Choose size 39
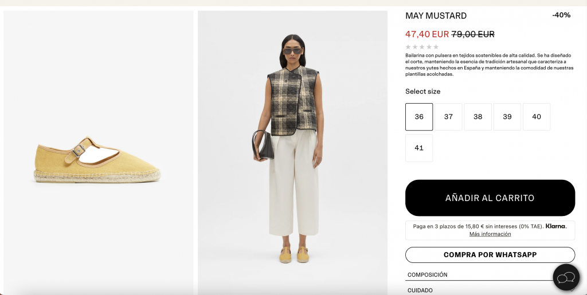 point(507,117)
